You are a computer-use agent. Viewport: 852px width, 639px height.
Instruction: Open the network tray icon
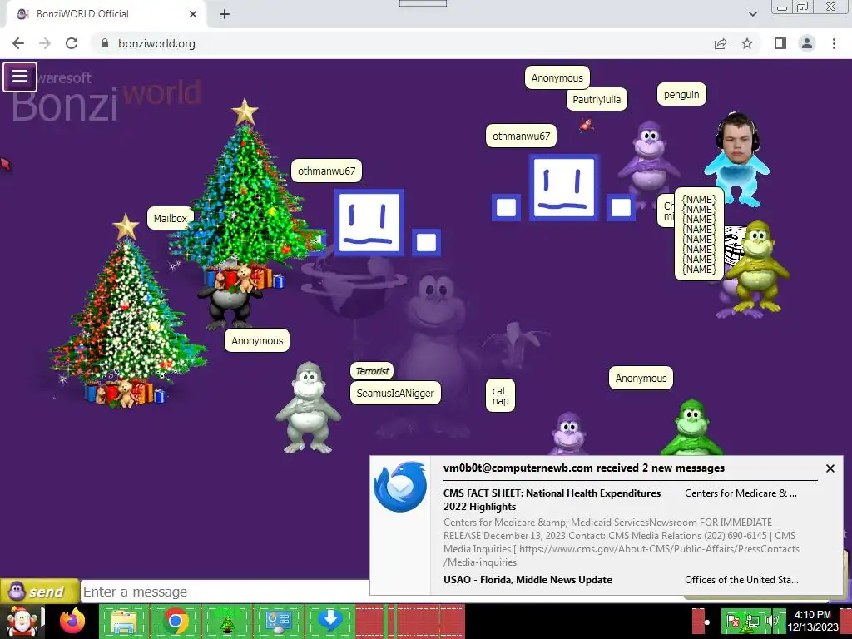pos(752,621)
